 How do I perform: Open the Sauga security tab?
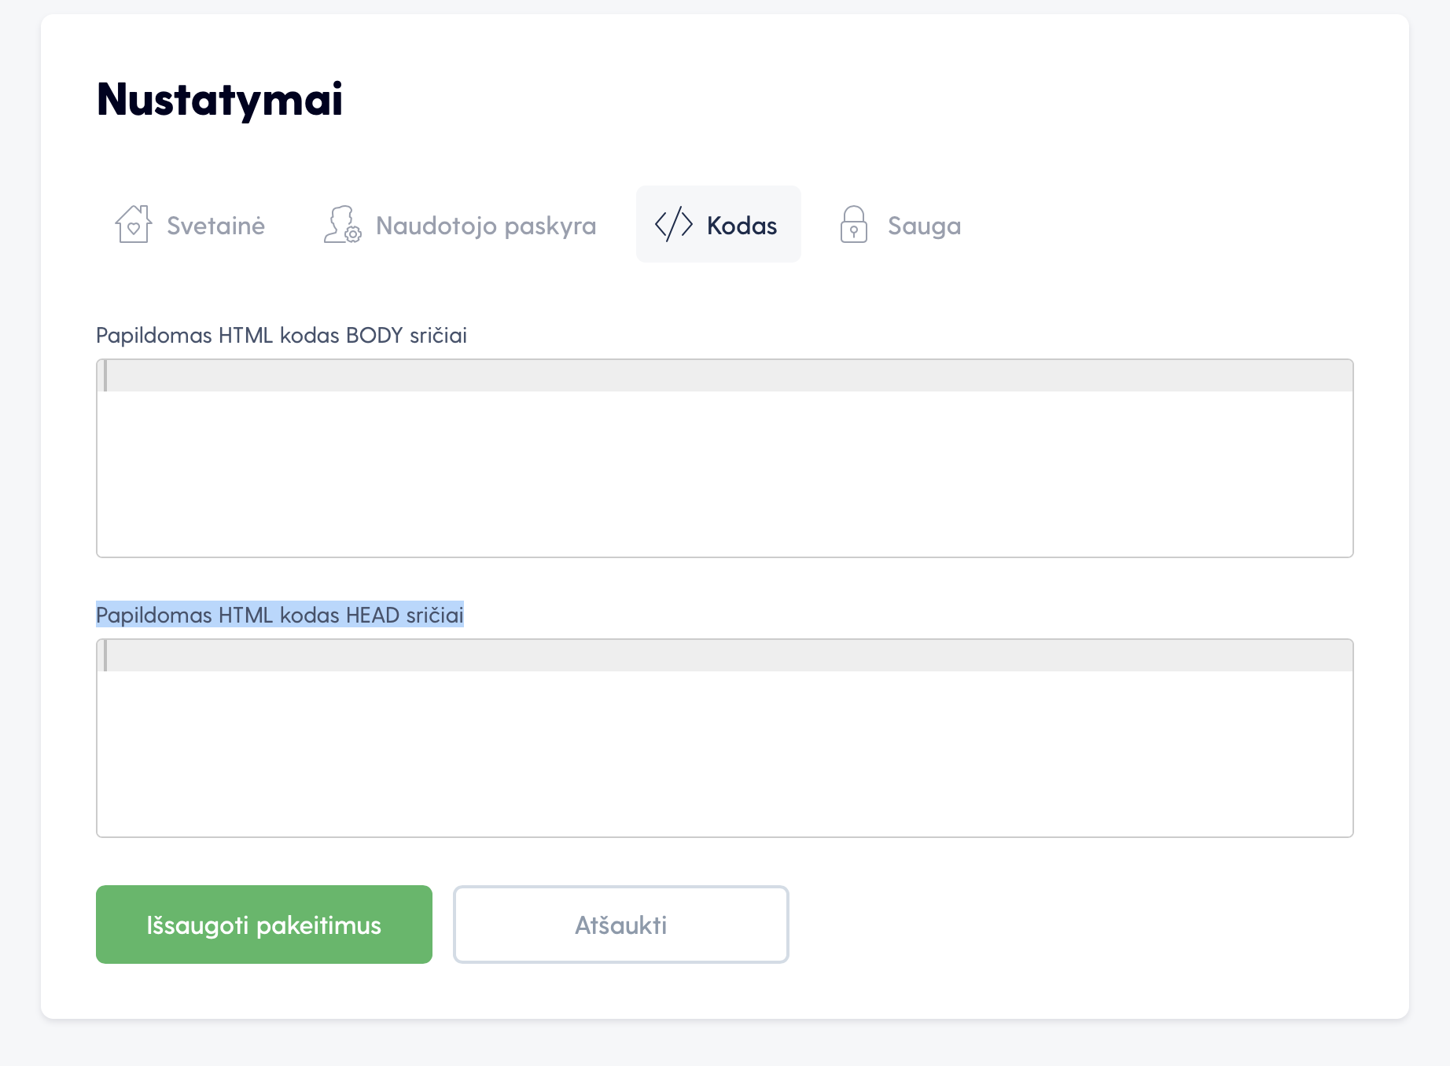pos(900,225)
